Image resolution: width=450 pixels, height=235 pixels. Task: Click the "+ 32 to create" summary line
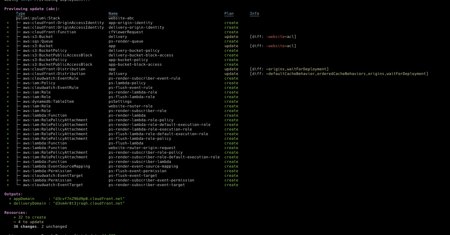tap(30, 217)
